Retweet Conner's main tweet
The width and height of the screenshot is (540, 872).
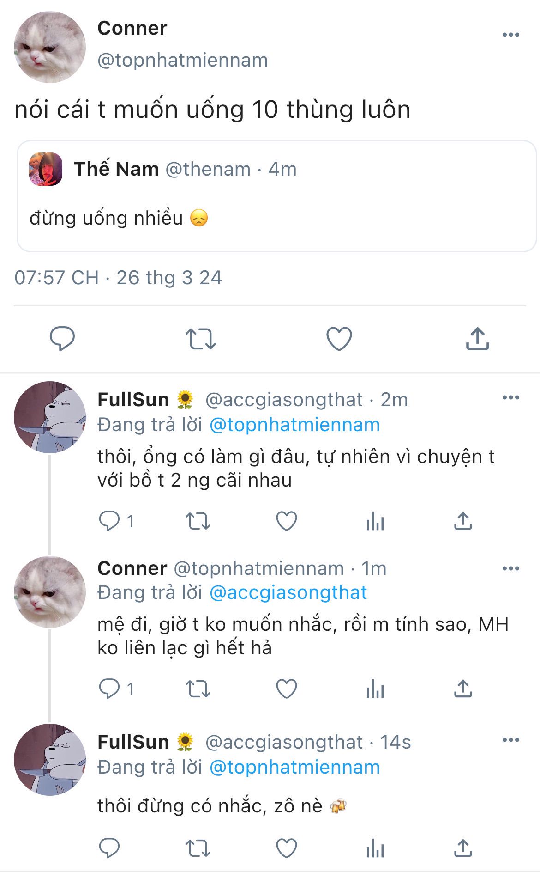coord(200,338)
